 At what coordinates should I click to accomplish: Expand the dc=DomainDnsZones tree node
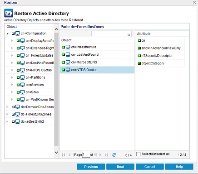(x=7, y=107)
